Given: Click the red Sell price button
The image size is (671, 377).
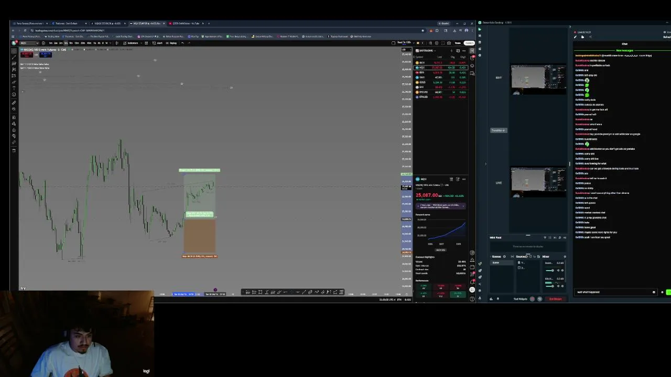Looking at the screenshot, I should pos(27,54).
